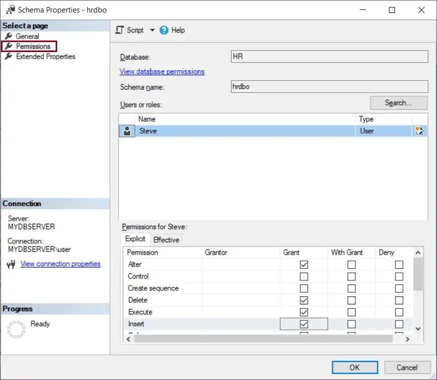The width and height of the screenshot is (437, 380).
Task: Open the Script dropdown arrow
Action: [x=152, y=30]
